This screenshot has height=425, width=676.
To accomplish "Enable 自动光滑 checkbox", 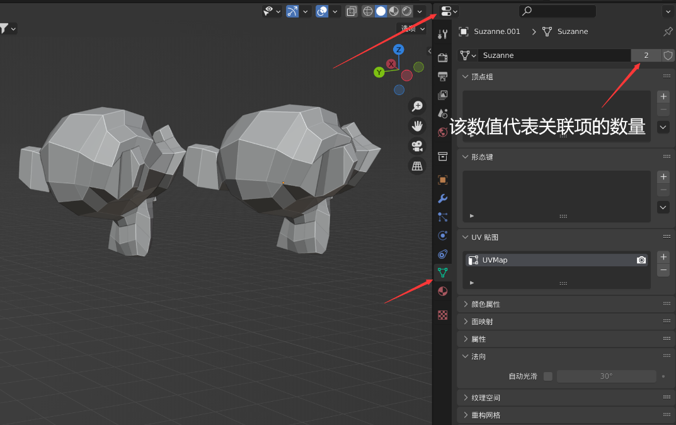I will click(x=548, y=377).
